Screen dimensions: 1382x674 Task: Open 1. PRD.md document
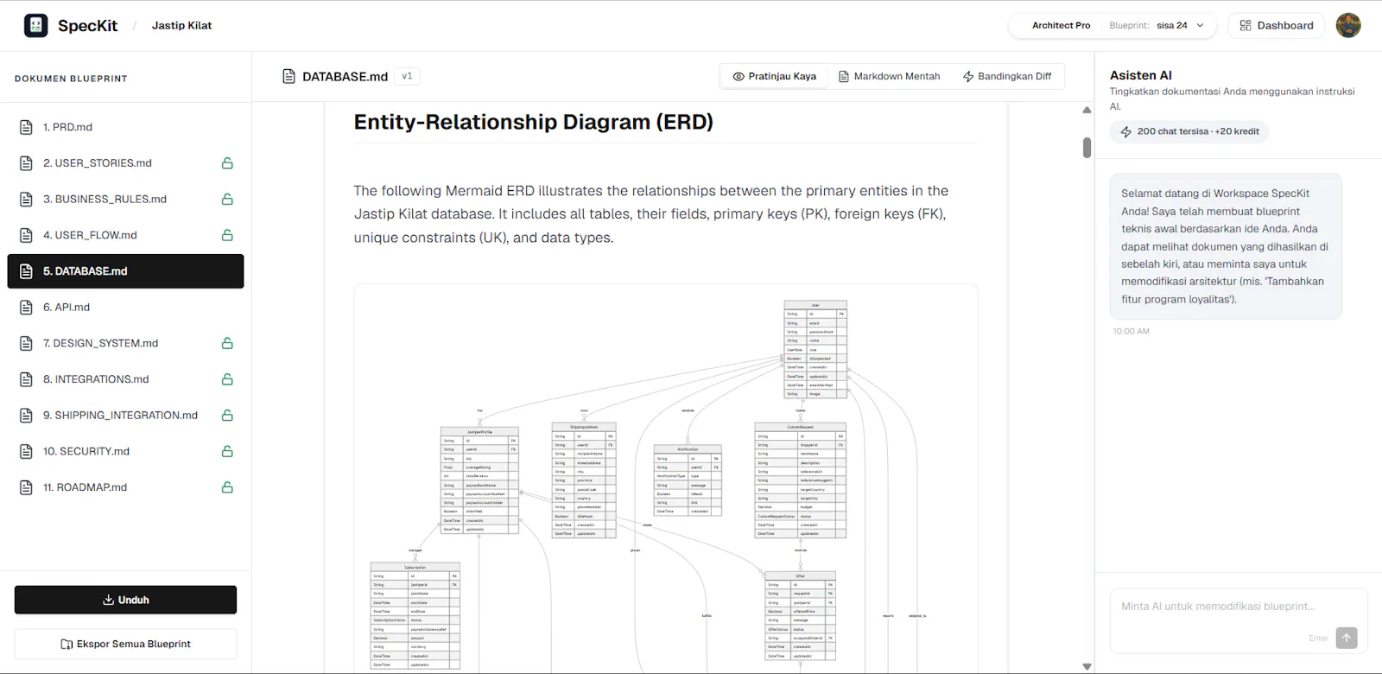[x=125, y=127]
